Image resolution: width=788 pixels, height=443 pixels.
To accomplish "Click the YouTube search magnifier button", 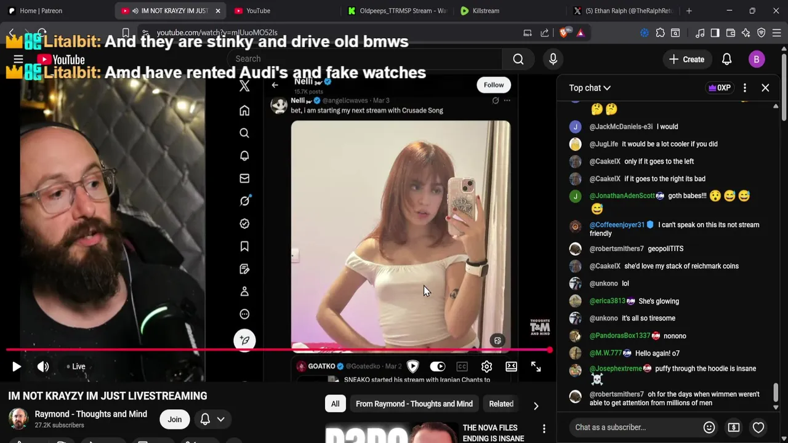I will click(x=518, y=59).
